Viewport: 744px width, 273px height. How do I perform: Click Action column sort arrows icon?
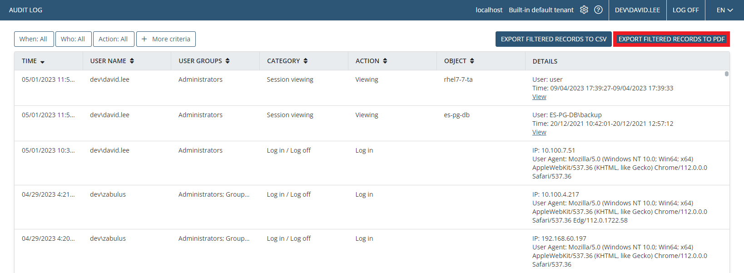(385, 61)
